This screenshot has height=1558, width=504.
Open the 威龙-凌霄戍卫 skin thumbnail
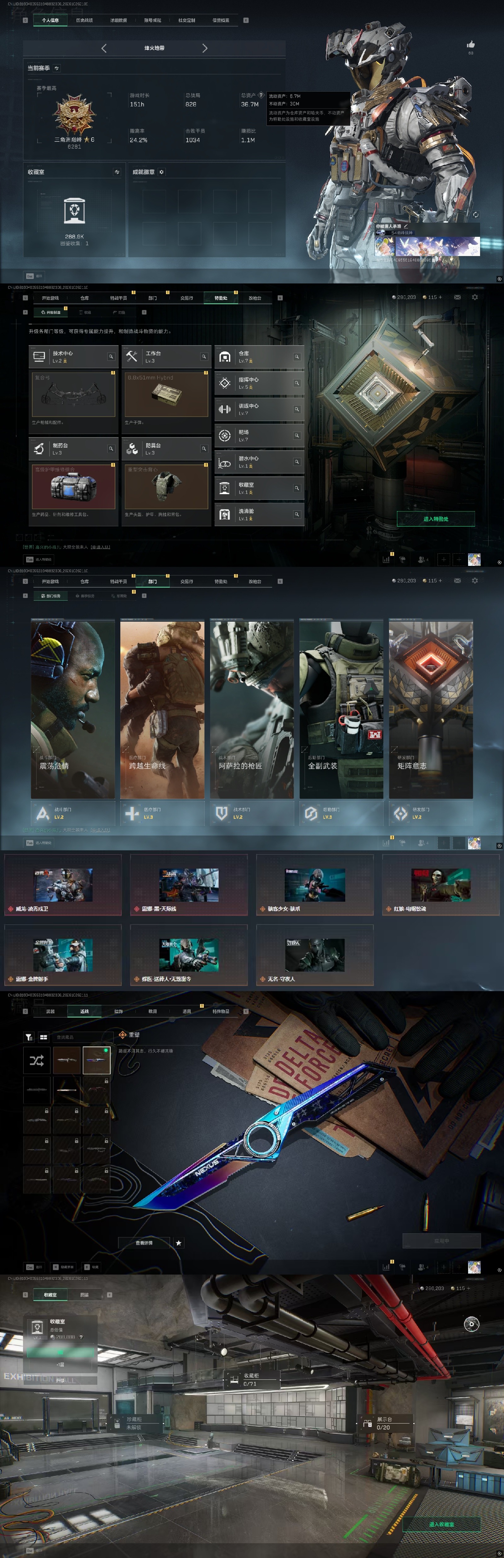tap(64, 885)
